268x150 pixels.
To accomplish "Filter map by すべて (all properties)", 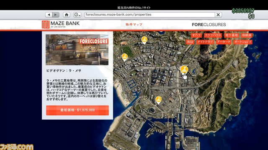I will coord(196,35).
